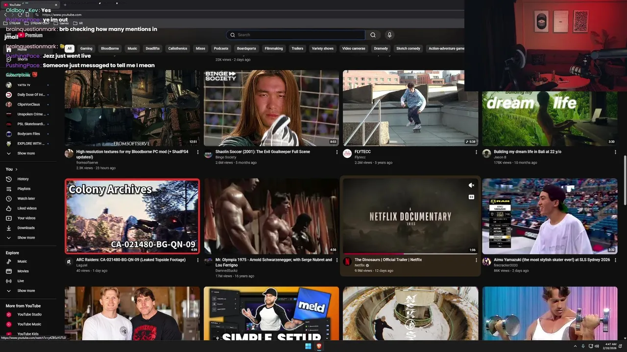Viewport: 627px width, 352px height.
Task: Open YouTube Studio link
Action: tap(29, 314)
